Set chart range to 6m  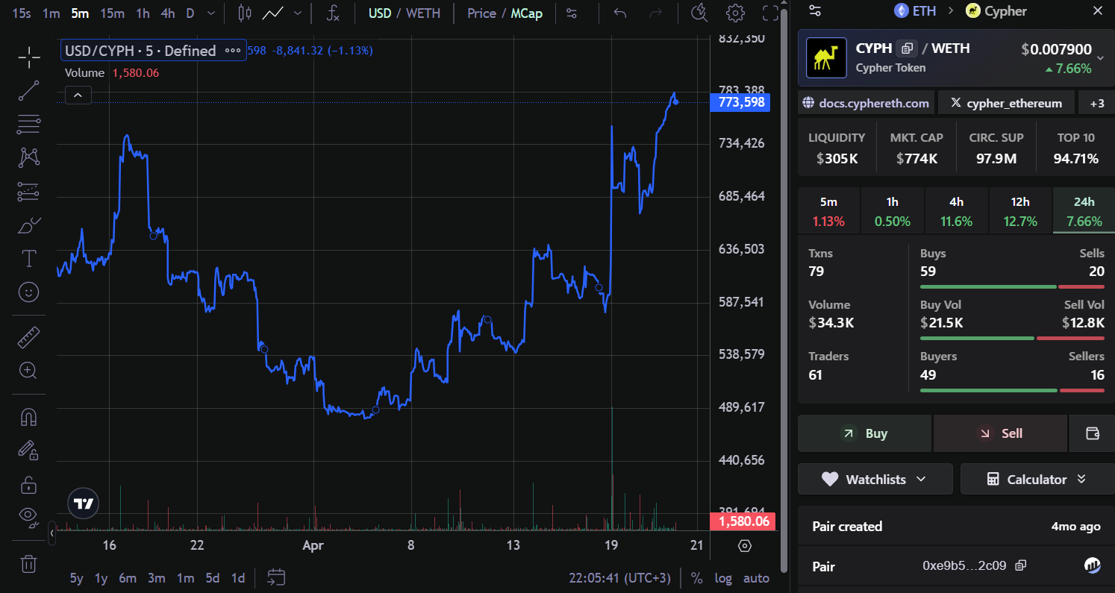click(128, 578)
